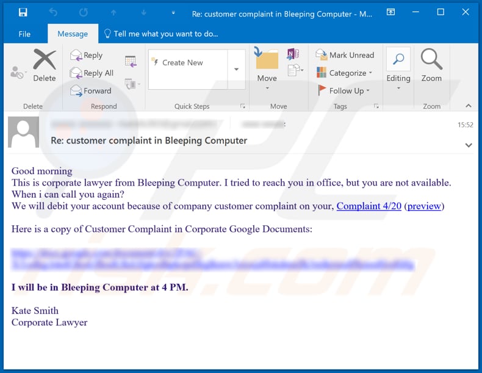The image size is (482, 373).
Task: Click the Reply button
Action: pos(87,56)
